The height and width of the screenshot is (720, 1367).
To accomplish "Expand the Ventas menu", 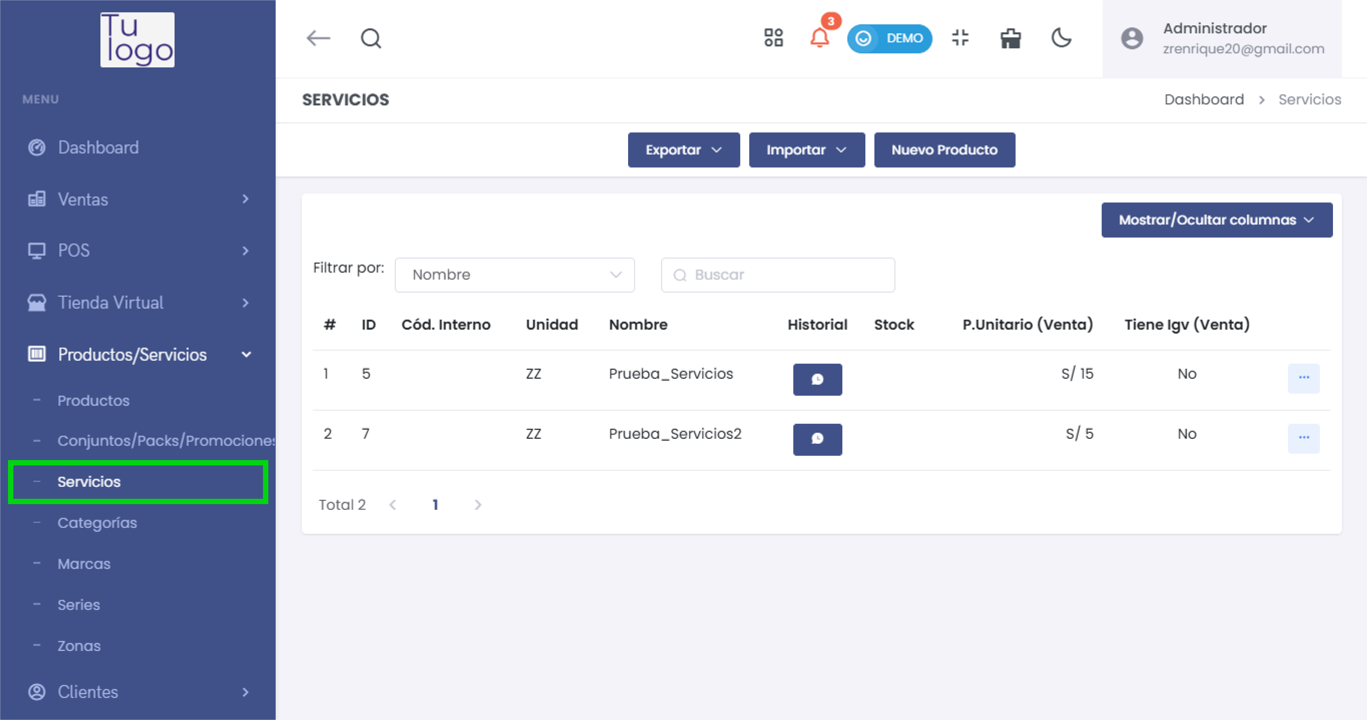I will click(x=138, y=200).
